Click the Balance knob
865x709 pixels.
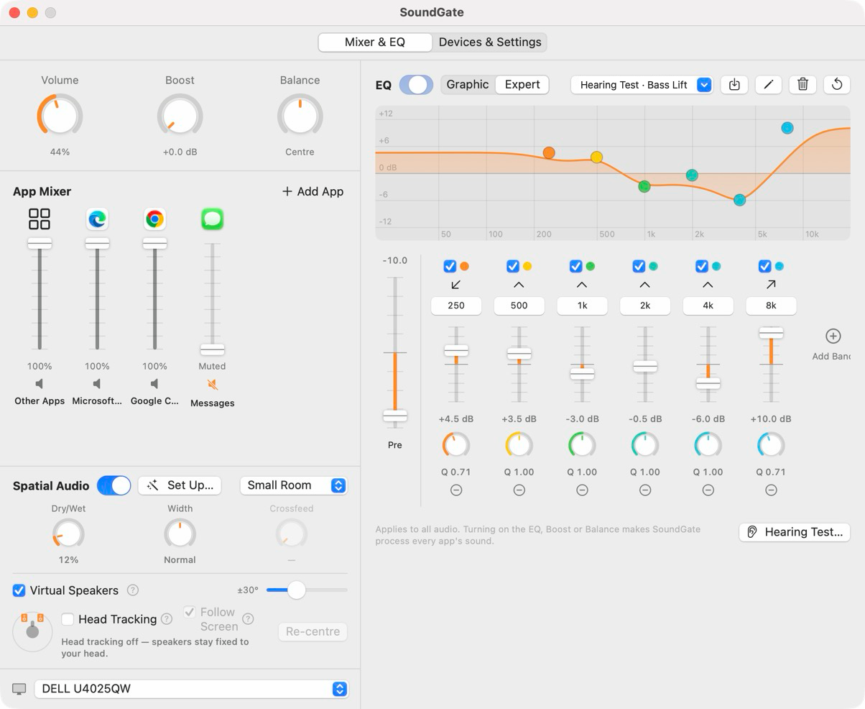300,115
